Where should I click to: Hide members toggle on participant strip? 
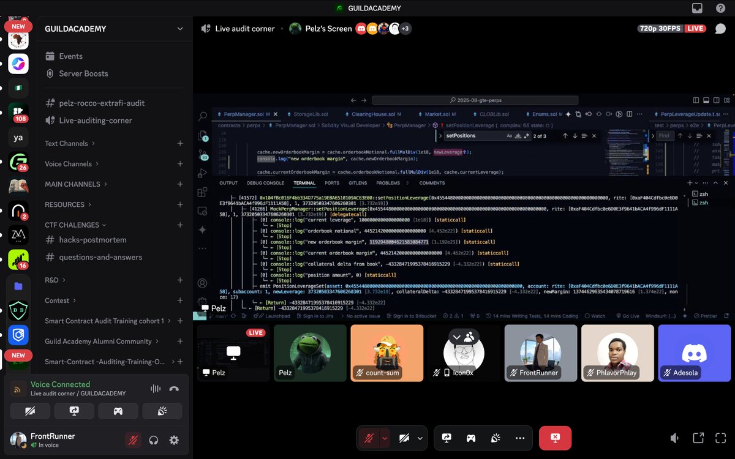464,336
